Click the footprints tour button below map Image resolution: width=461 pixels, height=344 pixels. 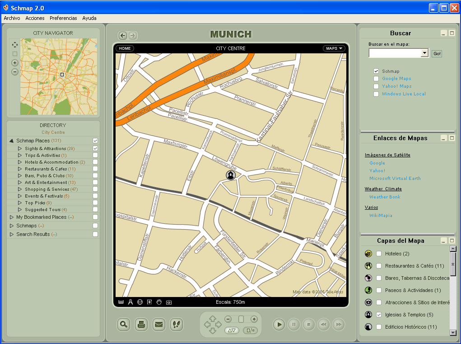[177, 325]
